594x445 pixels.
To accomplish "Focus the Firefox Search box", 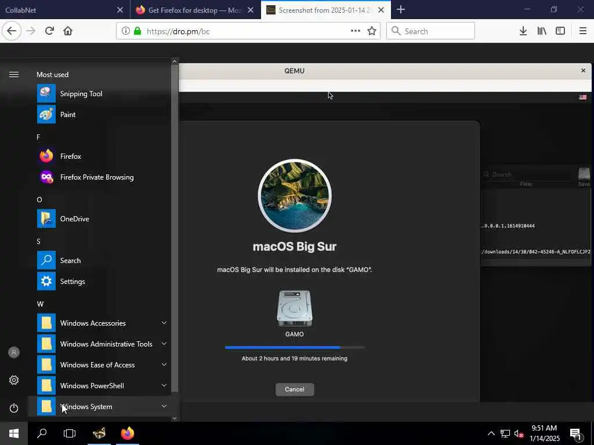I will [x=430, y=31].
